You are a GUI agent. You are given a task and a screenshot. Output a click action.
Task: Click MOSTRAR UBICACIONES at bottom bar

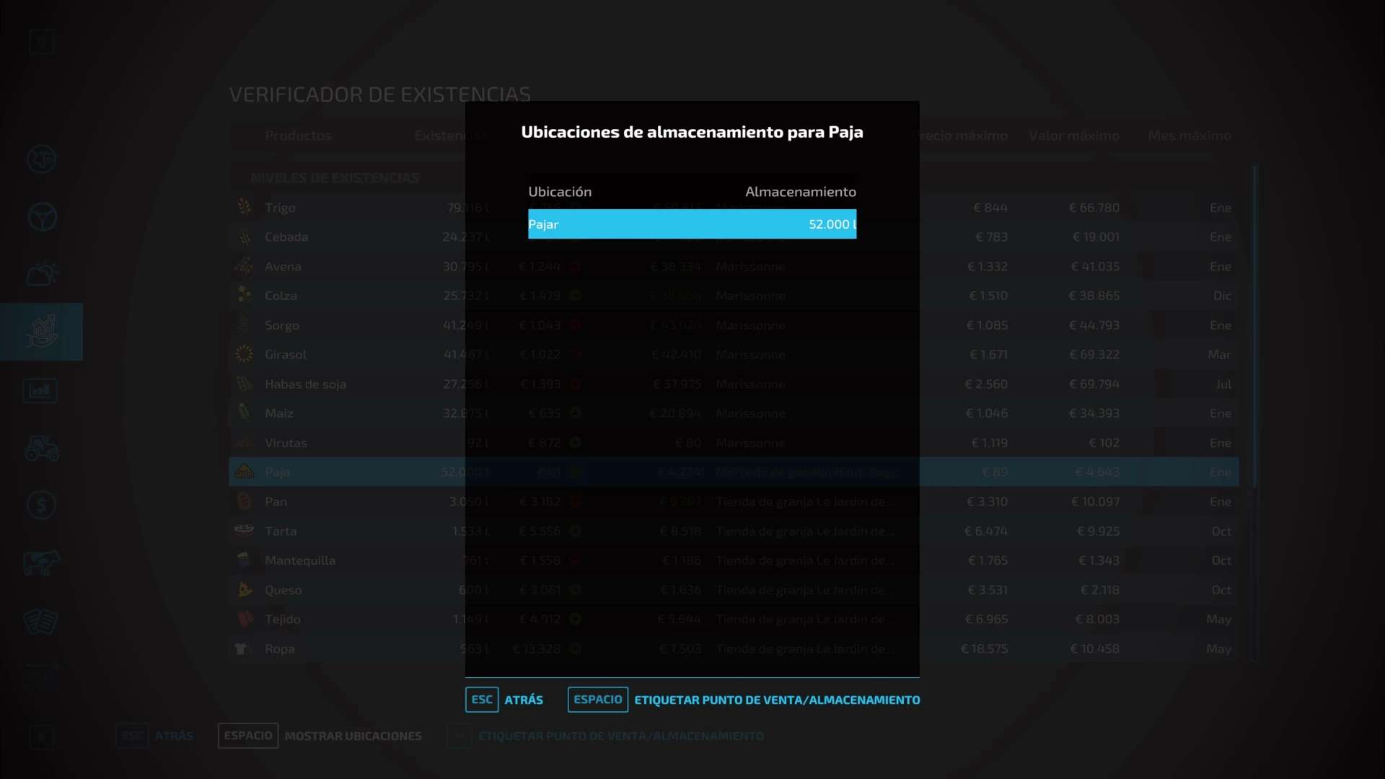[353, 736]
